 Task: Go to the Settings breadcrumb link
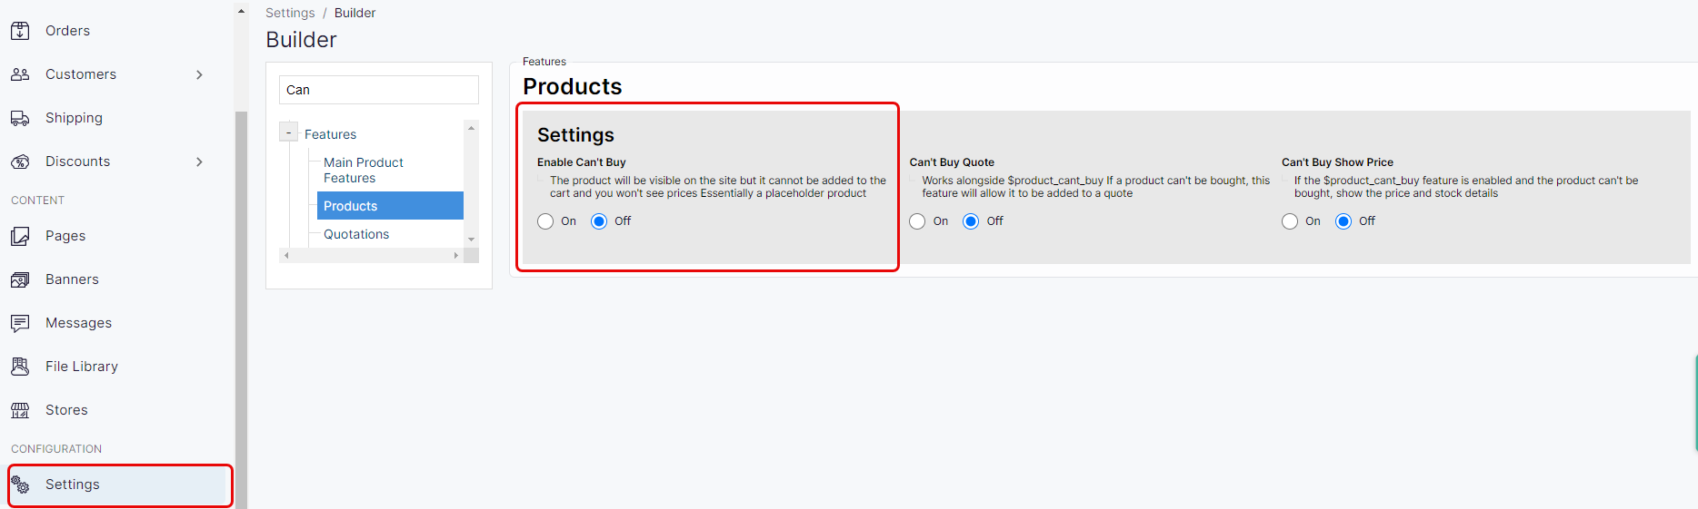tap(290, 13)
